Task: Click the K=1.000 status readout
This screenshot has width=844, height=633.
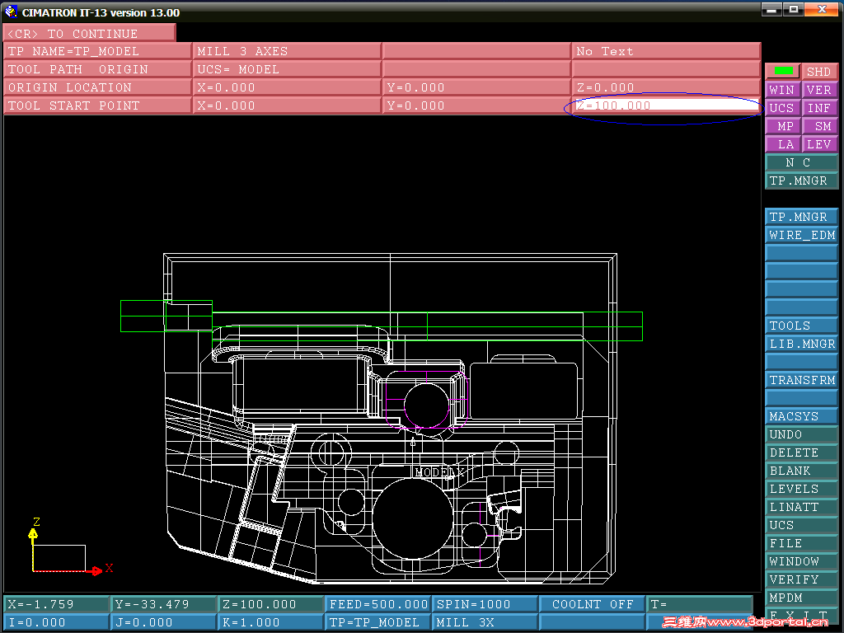Action: [270, 623]
